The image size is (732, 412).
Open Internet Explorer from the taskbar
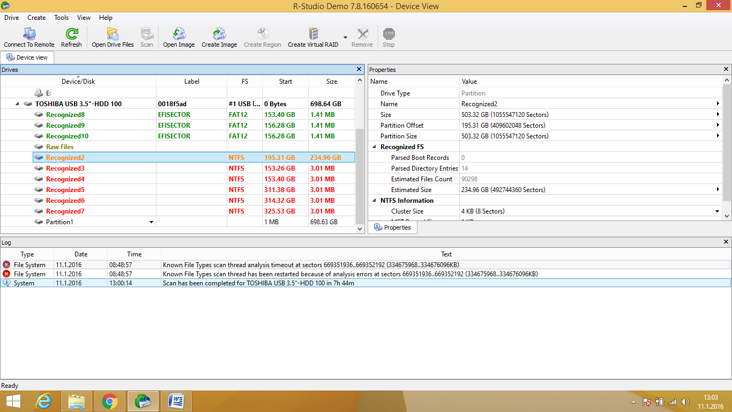43,401
